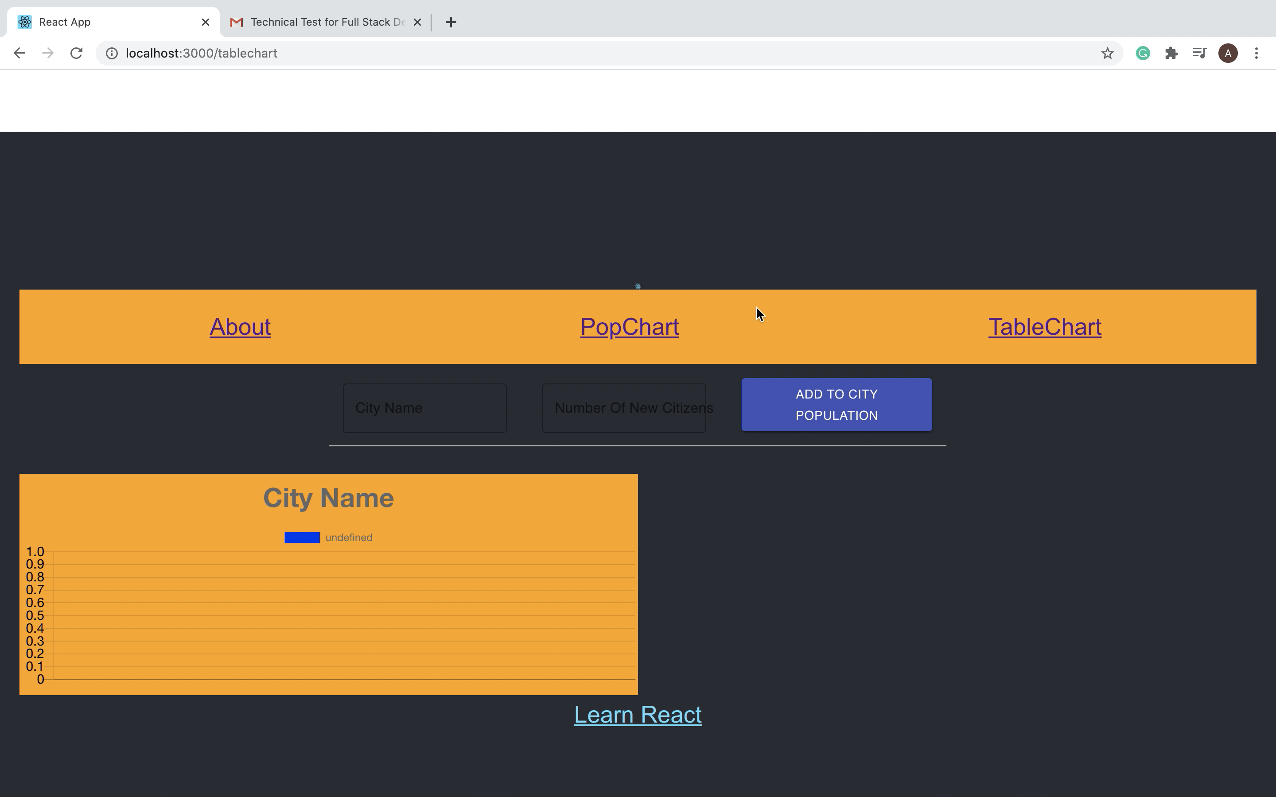Open a new browser tab with the plus button
This screenshot has width=1276, height=797.
pos(451,22)
